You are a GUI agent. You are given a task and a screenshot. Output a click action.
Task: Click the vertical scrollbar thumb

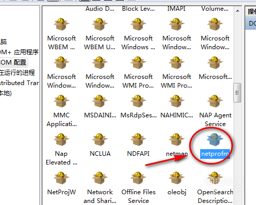pyautogui.click(x=237, y=93)
